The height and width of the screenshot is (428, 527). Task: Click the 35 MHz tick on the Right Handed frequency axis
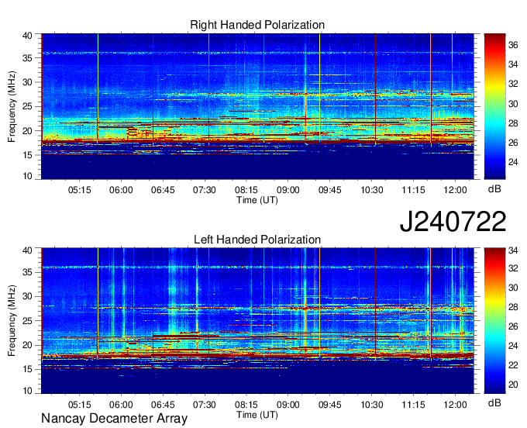point(27,58)
